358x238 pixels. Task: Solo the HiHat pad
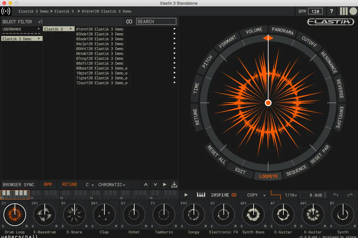(x=122, y=226)
